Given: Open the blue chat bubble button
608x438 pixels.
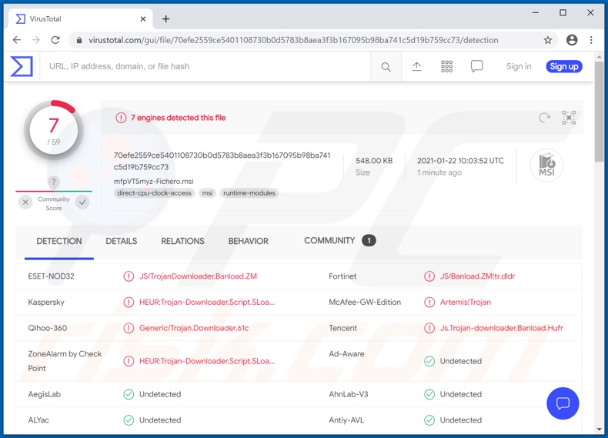Looking at the screenshot, I should point(563,403).
